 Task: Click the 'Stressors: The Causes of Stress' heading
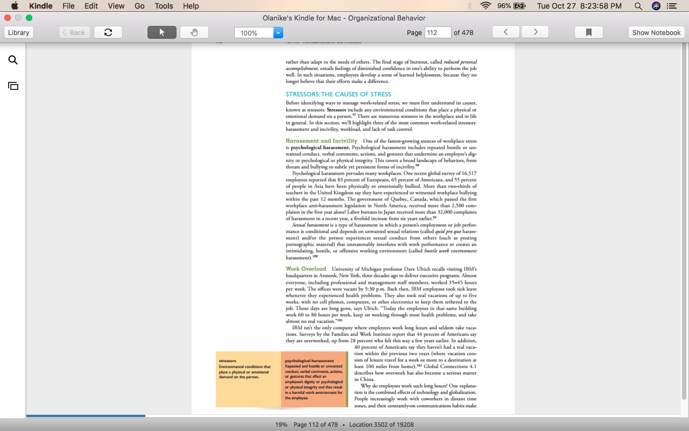[x=339, y=94]
